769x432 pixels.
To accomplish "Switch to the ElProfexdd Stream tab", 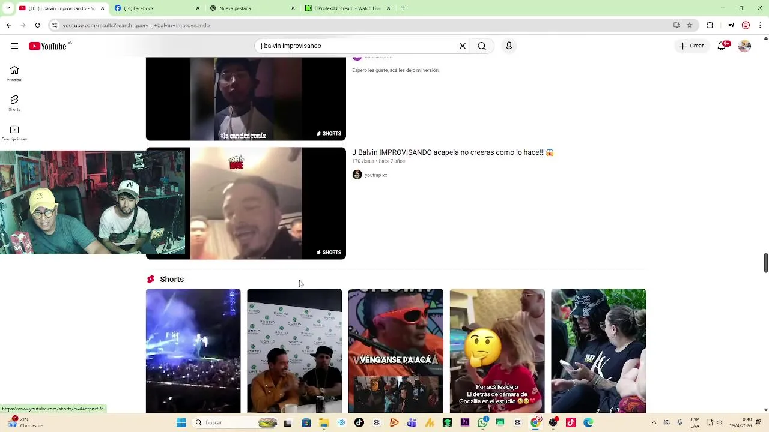I will (347, 8).
